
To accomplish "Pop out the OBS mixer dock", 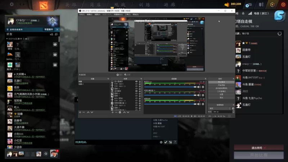I will (x=206, y=79).
